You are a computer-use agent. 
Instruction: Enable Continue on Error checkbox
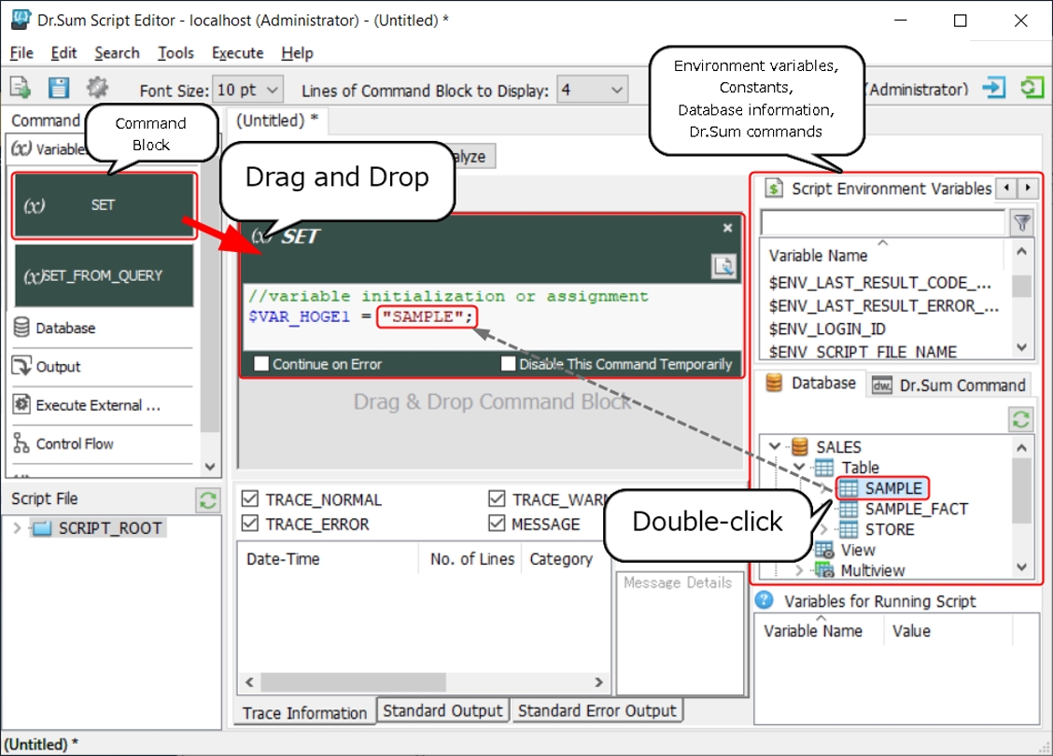(262, 364)
